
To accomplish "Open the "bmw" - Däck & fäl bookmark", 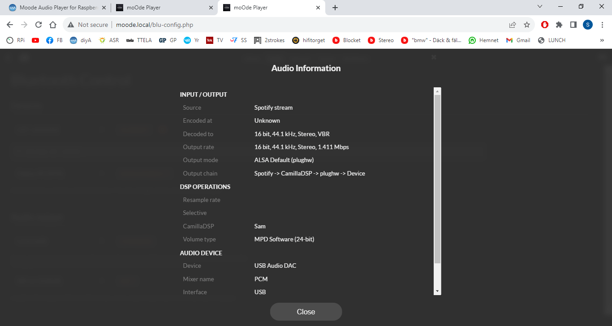I will point(431,40).
